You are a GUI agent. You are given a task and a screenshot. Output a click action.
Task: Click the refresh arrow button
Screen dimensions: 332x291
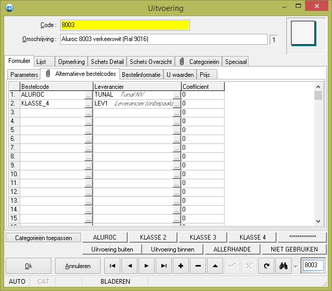click(x=266, y=266)
